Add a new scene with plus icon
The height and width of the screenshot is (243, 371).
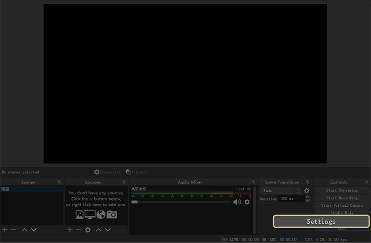(5, 230)
